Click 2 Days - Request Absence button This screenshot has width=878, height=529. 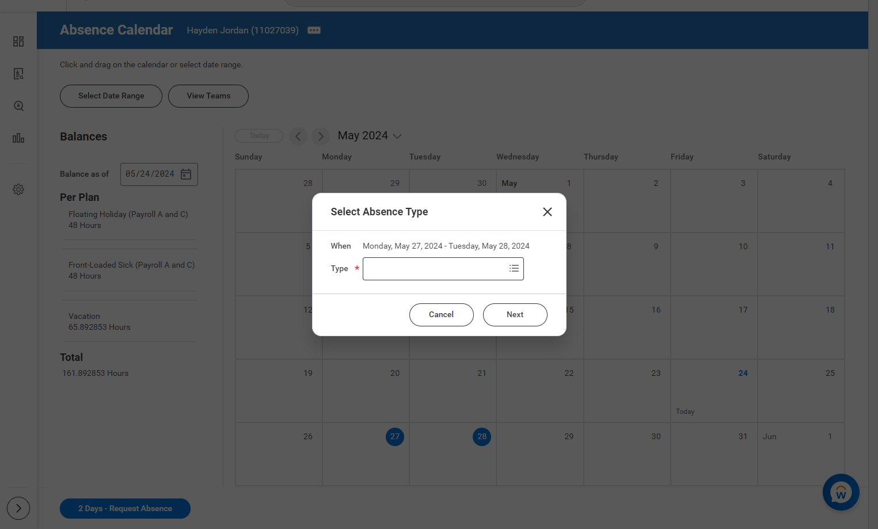[x=125, y=508]
